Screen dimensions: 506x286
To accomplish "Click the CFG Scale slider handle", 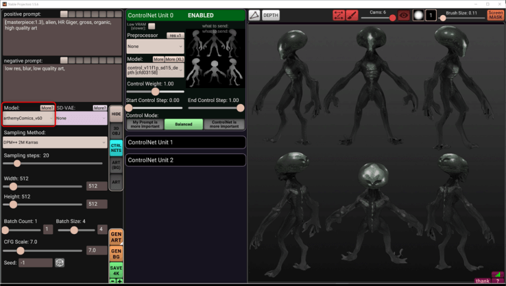I will (x=20, y=250).
